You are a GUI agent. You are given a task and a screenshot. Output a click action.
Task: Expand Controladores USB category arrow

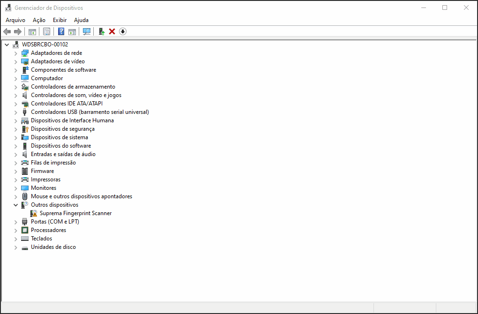[15, 112]
